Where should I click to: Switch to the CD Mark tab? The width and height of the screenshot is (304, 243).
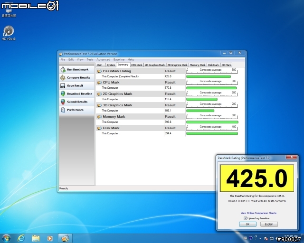(226, 65)
